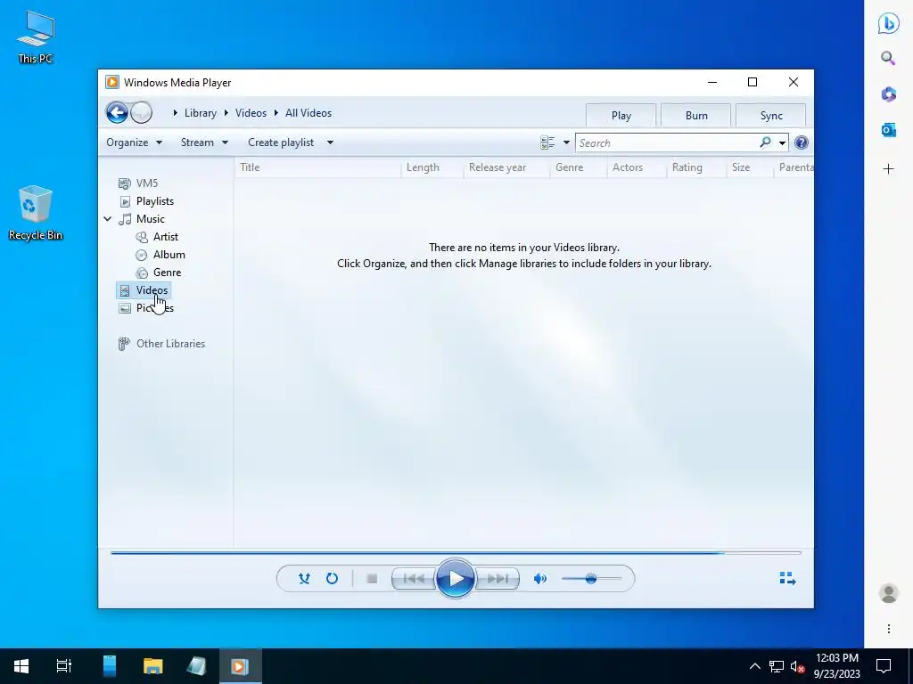Sort by Rating column header
The width and height of the screenshot is (913, 684).
tap(696, 167)
